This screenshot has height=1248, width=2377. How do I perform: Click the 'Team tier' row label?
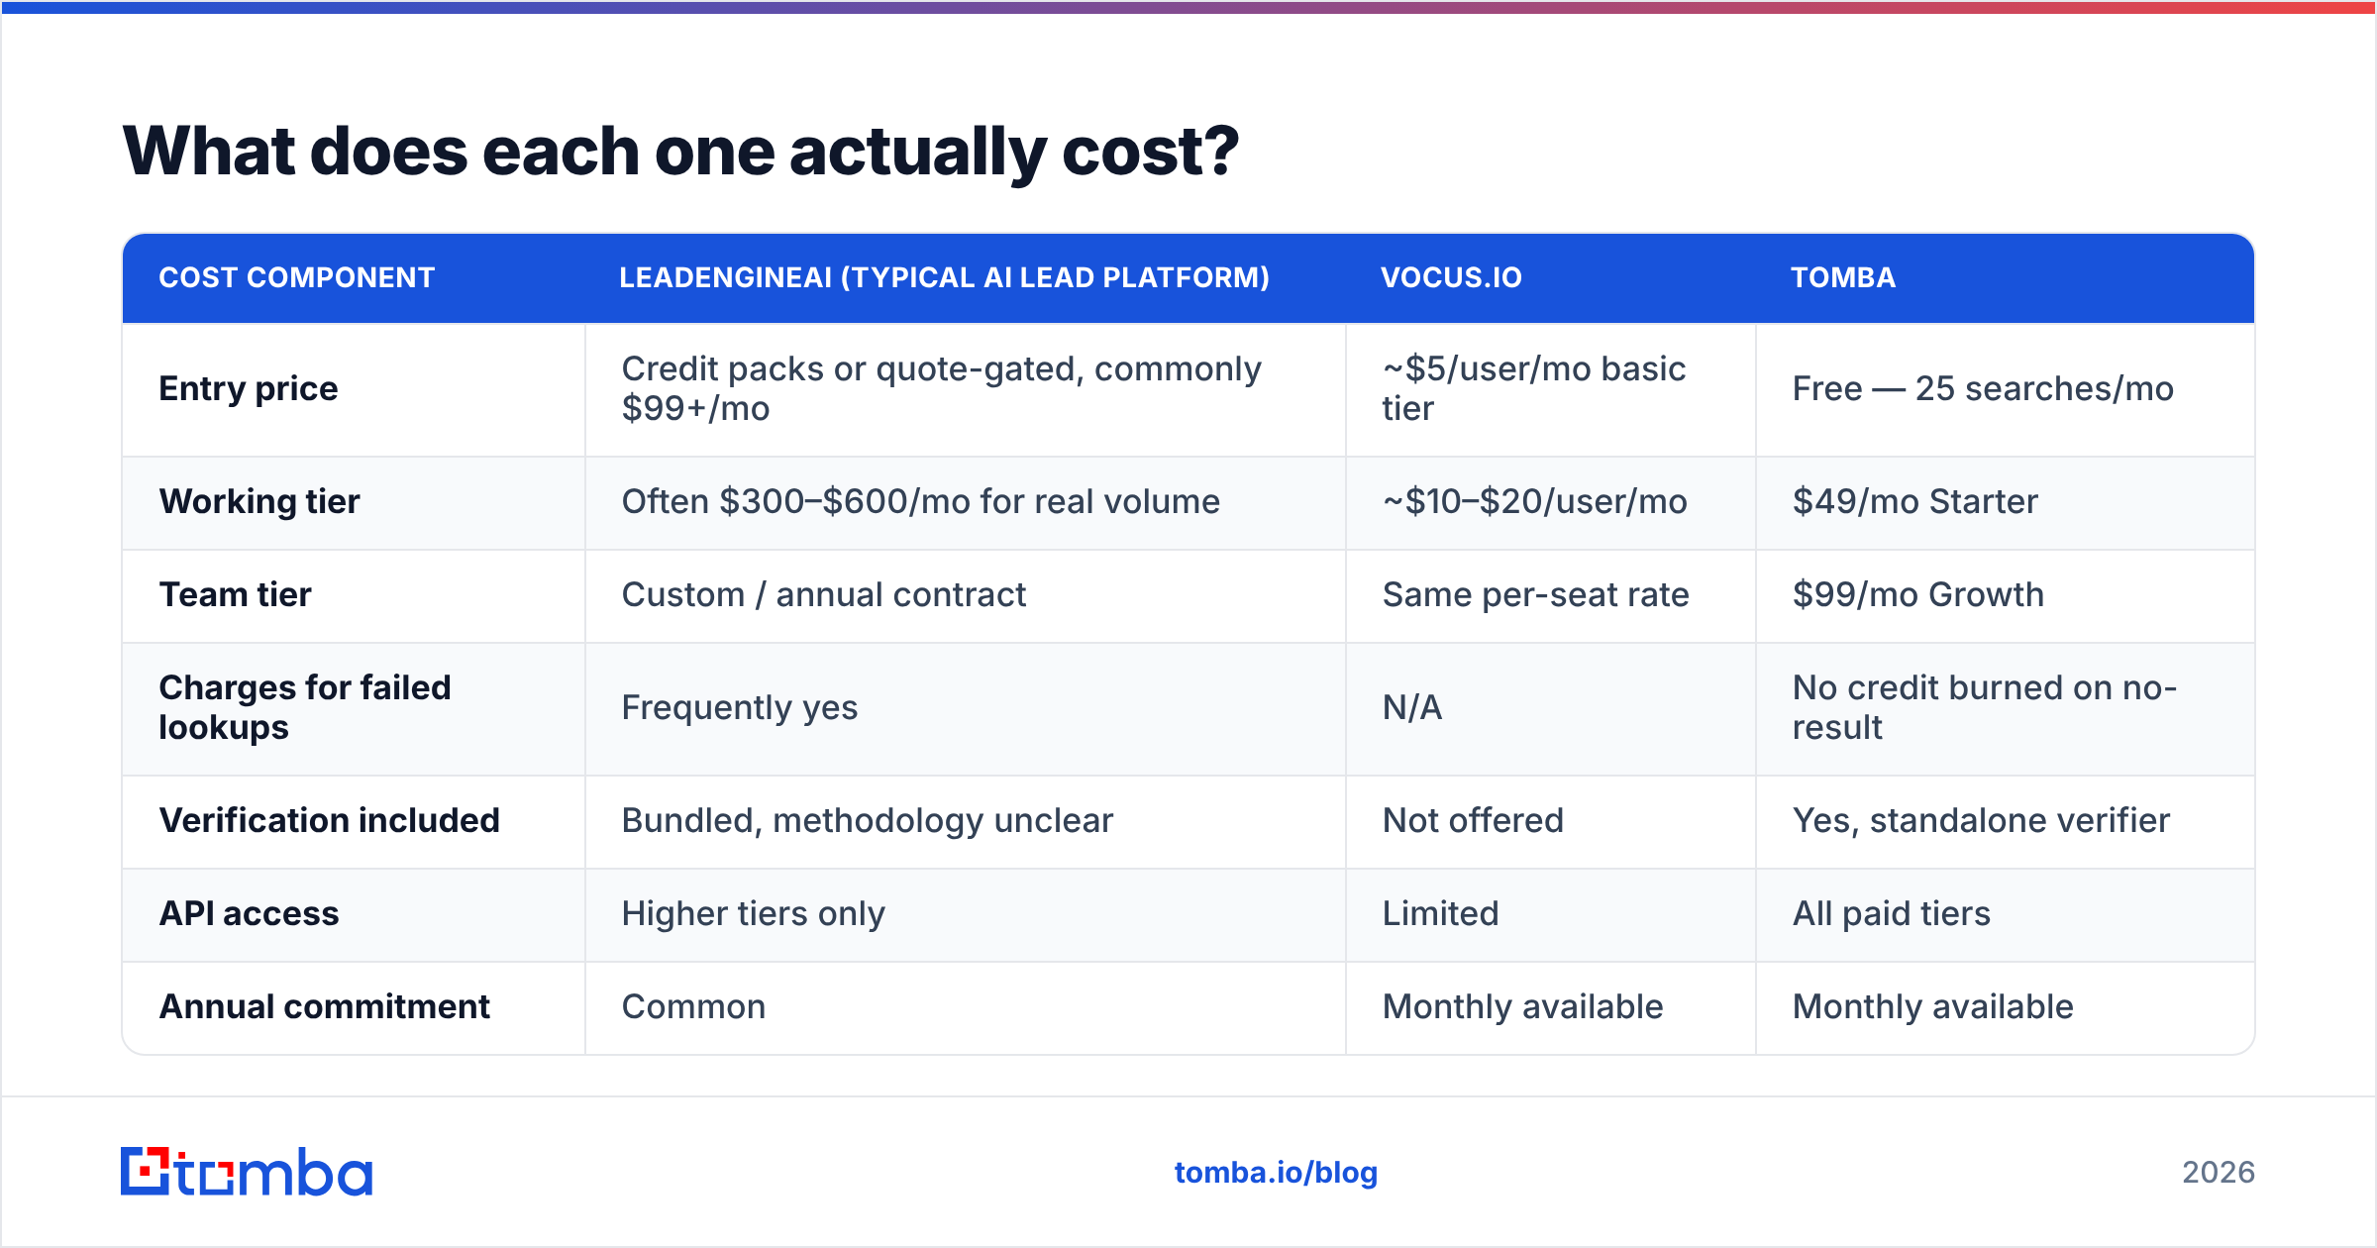tap(236, 594)
